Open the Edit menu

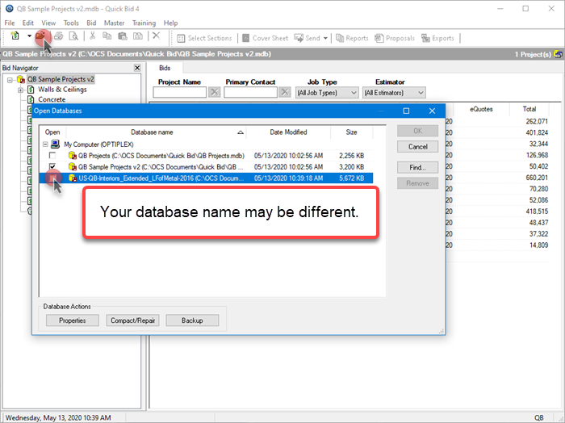point(27,23)
